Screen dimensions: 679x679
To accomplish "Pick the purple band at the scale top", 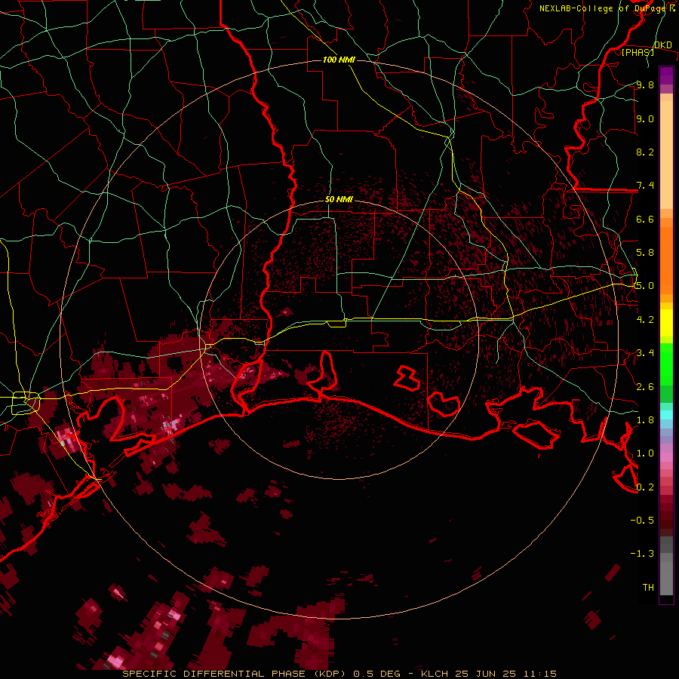I will tap(666, 75).
